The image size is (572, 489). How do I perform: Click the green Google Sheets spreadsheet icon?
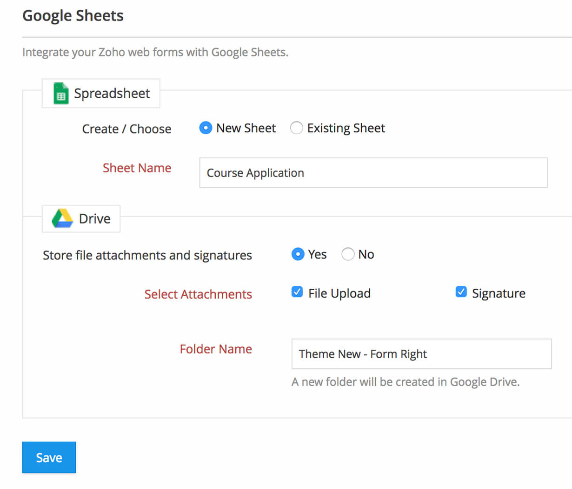[x=61, y=93]
